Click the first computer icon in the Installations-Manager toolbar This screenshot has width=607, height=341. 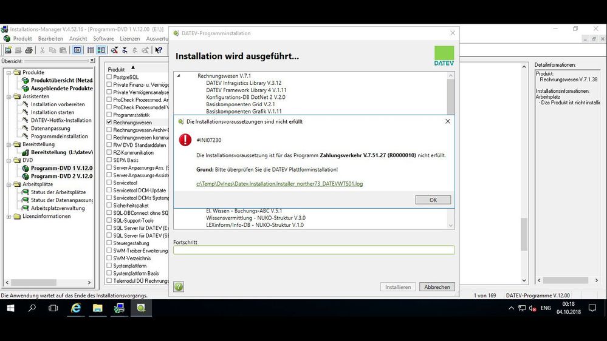(8, 50)
